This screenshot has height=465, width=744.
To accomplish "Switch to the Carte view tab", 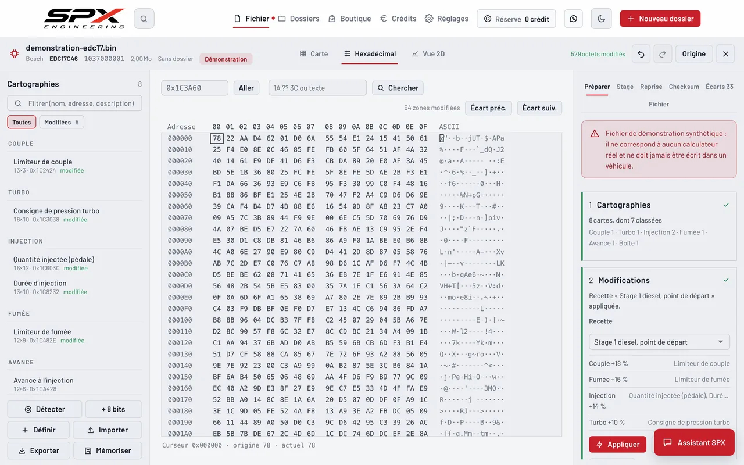I will click(314, 54).
